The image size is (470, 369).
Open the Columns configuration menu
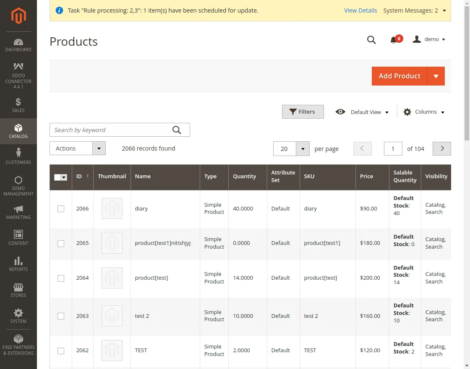(423, 112)
